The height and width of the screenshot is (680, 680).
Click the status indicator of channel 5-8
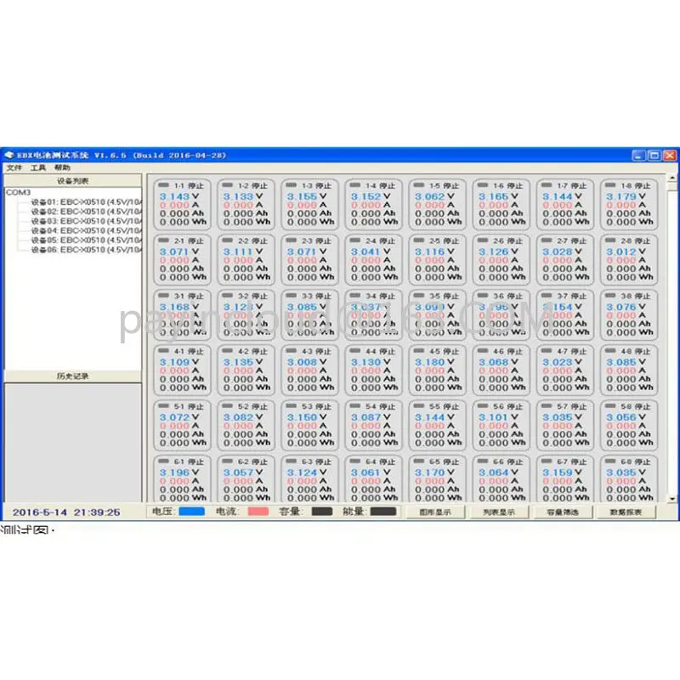610,406
